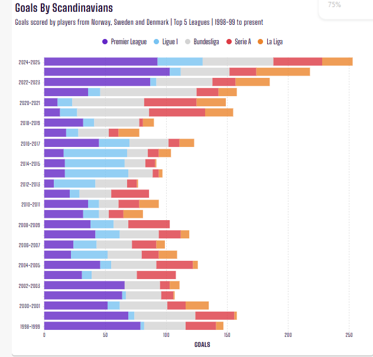Click light-blue Ligue 1 segment of 2014-2015 bar

95,163
